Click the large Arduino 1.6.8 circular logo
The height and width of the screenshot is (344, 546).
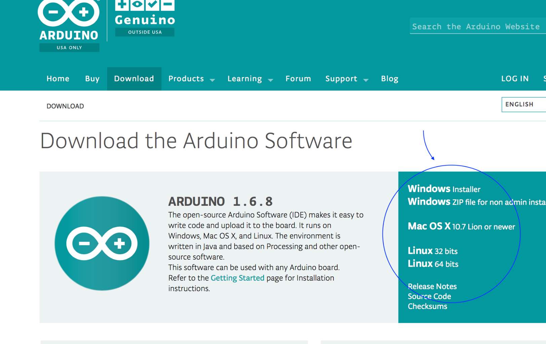pyautogui.click(x=102, y=243)
